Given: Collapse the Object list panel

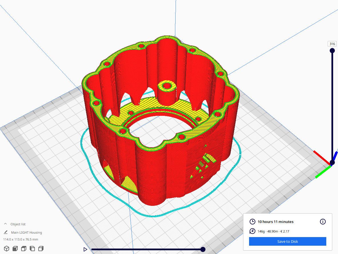Looking at the screenshot, I should [5, 224].
